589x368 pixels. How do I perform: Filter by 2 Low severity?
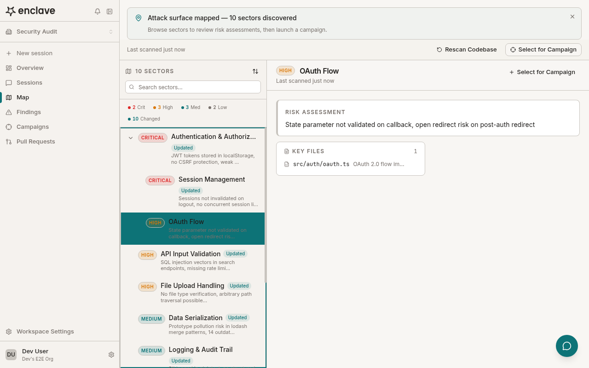coord(218,107)
